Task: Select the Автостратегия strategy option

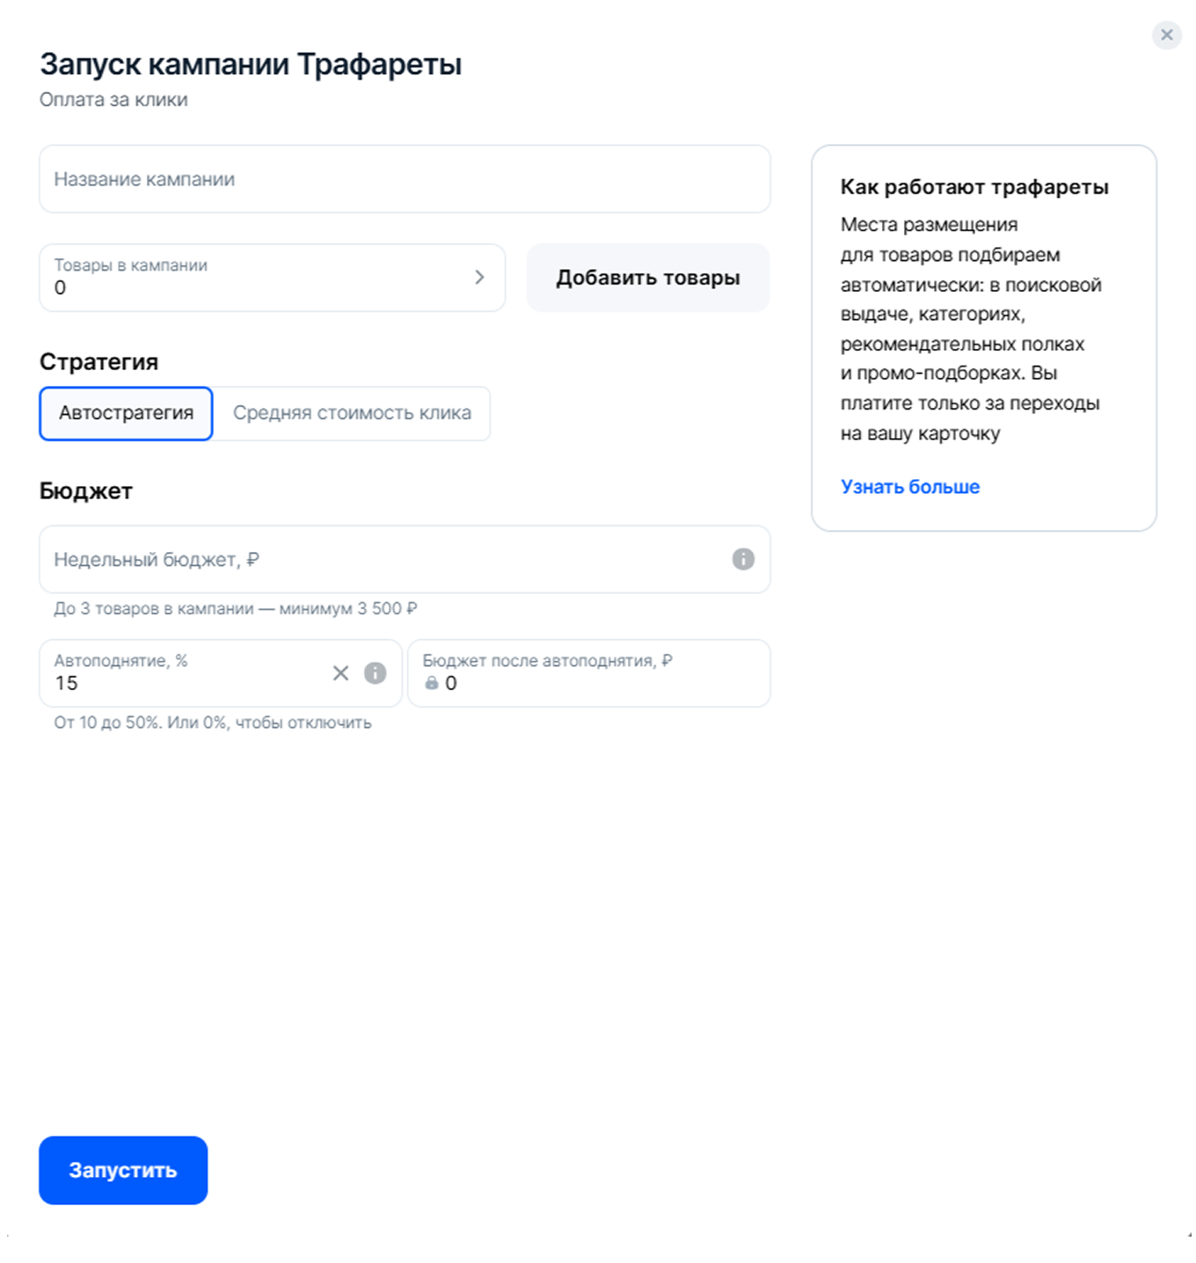Action: pyautogui.click(x=125, y=412)
